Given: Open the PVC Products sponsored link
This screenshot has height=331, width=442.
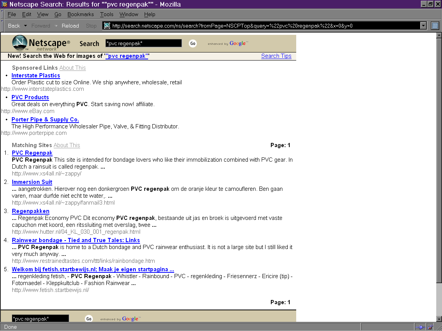Looking at the screenshot, I should pos(30,97).
